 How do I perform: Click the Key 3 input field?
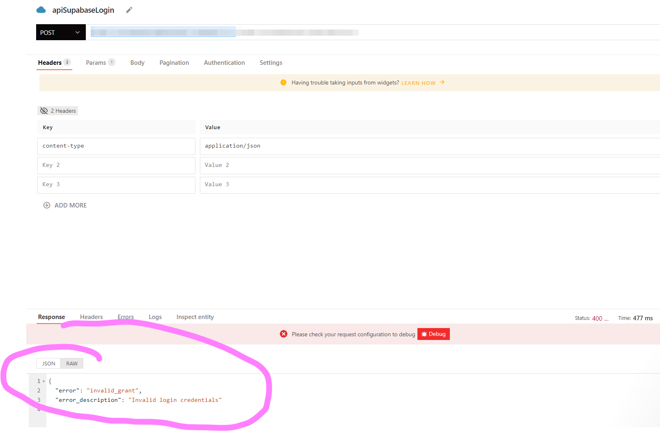click(x=116, y=185)
